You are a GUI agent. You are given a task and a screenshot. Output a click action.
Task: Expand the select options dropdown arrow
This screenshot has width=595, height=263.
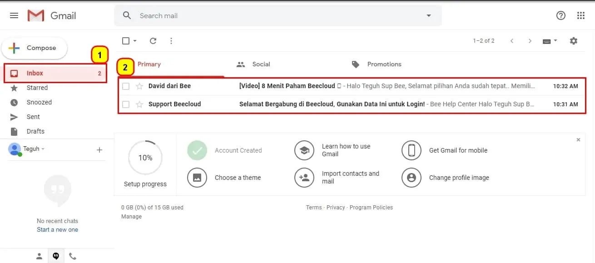[x=135, y=41]
